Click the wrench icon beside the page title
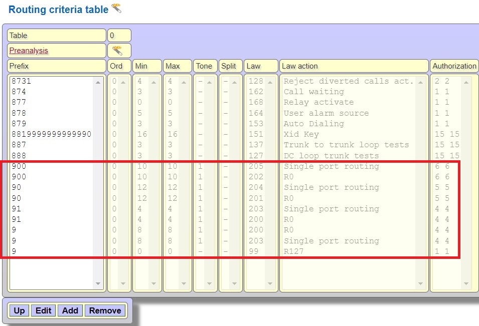 coord(116,8)
